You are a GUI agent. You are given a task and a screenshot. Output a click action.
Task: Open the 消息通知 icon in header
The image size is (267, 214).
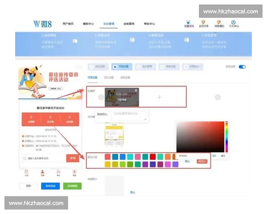[219, 22]
